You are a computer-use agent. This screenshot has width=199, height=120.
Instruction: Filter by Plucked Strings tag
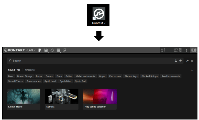pyautogui.click(x=150, y=76)
